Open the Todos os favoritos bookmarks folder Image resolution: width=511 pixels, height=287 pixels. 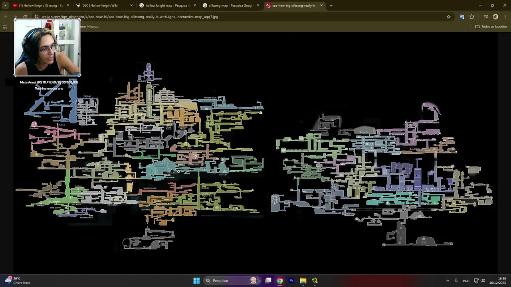pyautogui.click(x=491, y=26)
